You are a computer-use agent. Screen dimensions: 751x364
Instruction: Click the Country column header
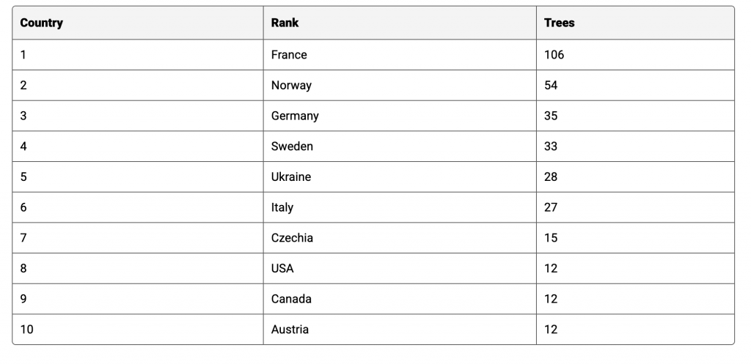tap(42, 23)
